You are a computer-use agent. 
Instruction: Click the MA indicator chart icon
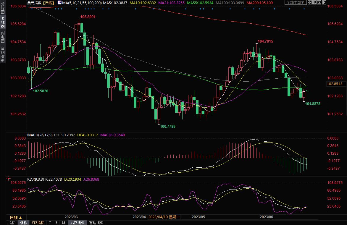[60, 3]
